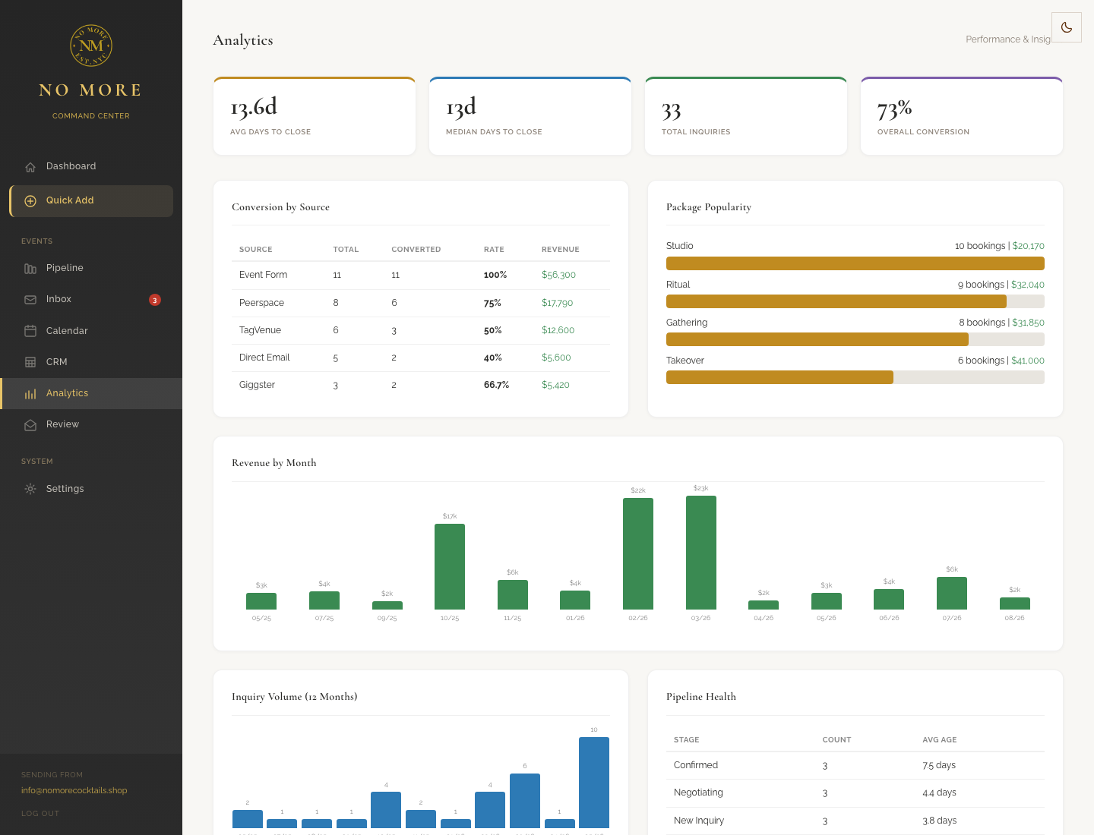Click the Confirmed pipeline stage row
The image size is (1094, 835).
coord(855,765)
